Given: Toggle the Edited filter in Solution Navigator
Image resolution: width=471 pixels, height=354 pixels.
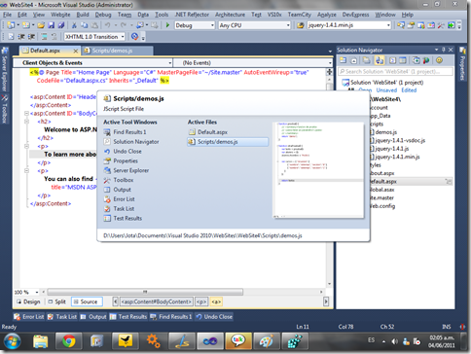Looking at the screenshot, I should point(409,90).
